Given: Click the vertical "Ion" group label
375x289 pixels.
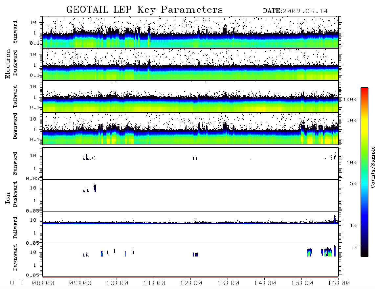Looking at the screenshot, I should 8,198.
